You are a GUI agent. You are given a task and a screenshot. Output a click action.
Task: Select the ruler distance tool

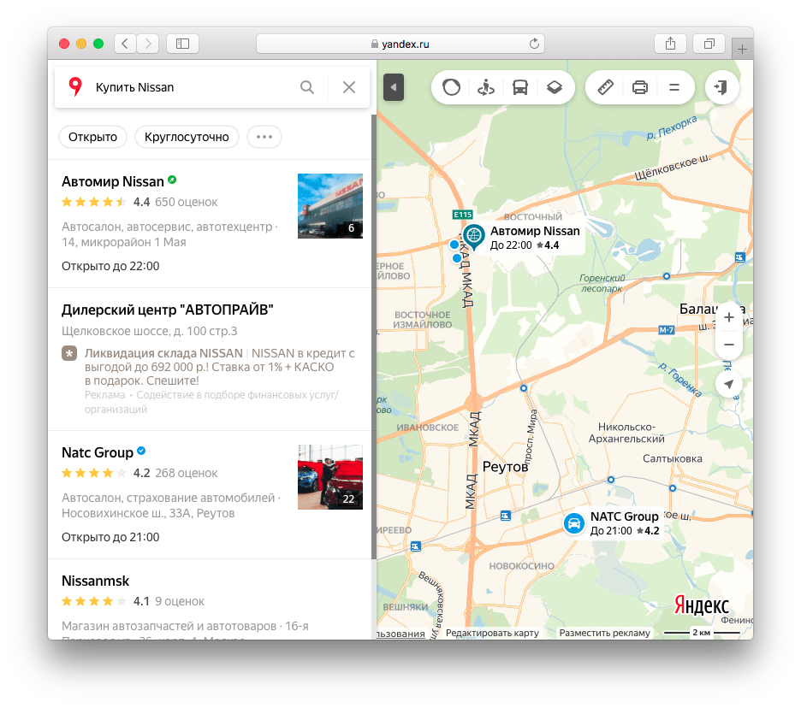coord(606,87)
